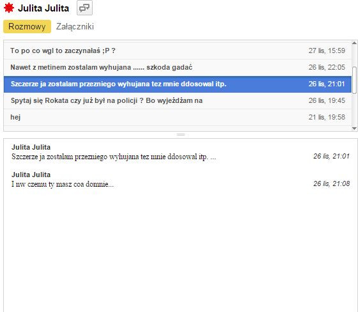363x312 pixels.
Task: Open chat window button beside Julita Julita
Action: click(84, 8)
